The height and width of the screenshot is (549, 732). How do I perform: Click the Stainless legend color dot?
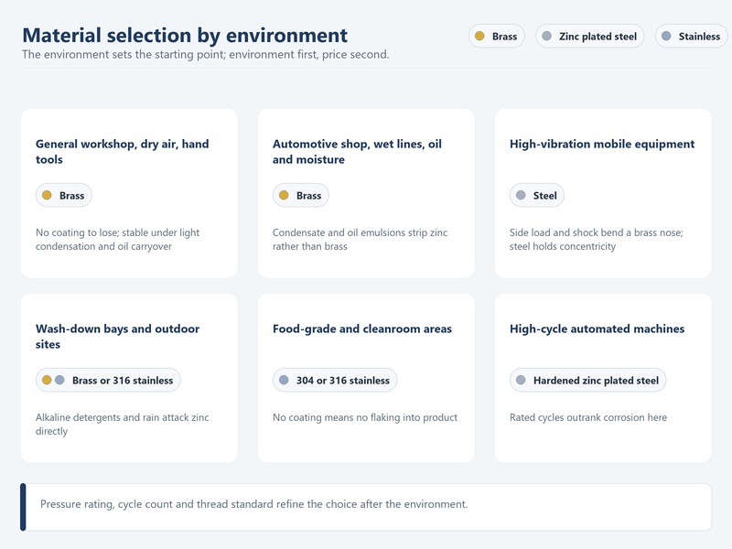coord(666,36)
